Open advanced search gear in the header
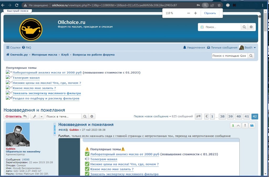This screenshot has height=177, width=269. pyautogui.click(x=251, y=27)
